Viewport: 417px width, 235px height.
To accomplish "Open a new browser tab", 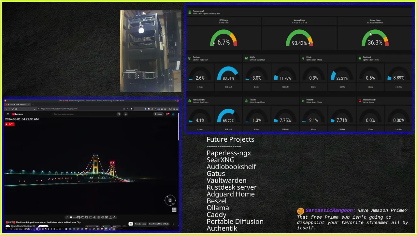I will [33, 104].
